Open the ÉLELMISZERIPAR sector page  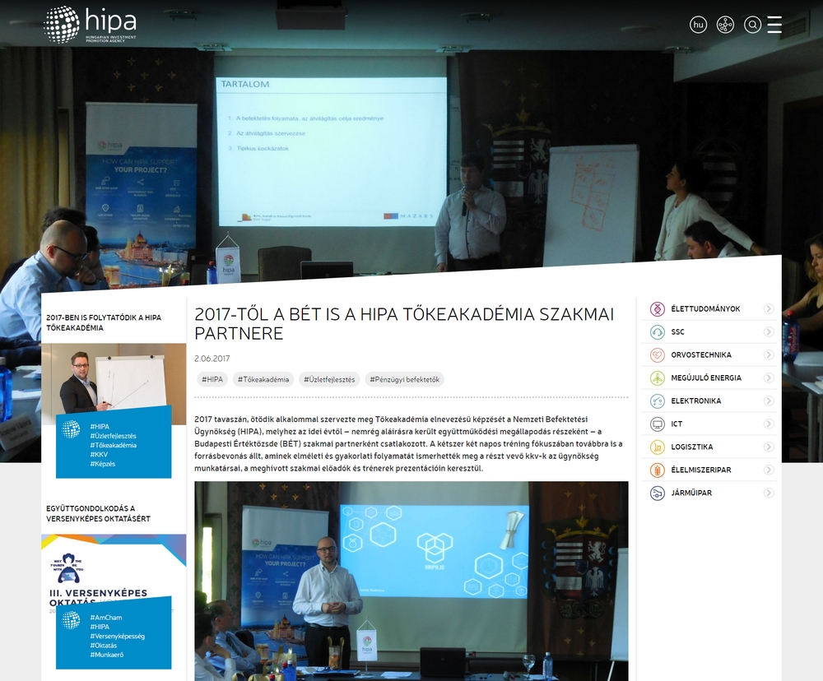(x=700, y=470)
